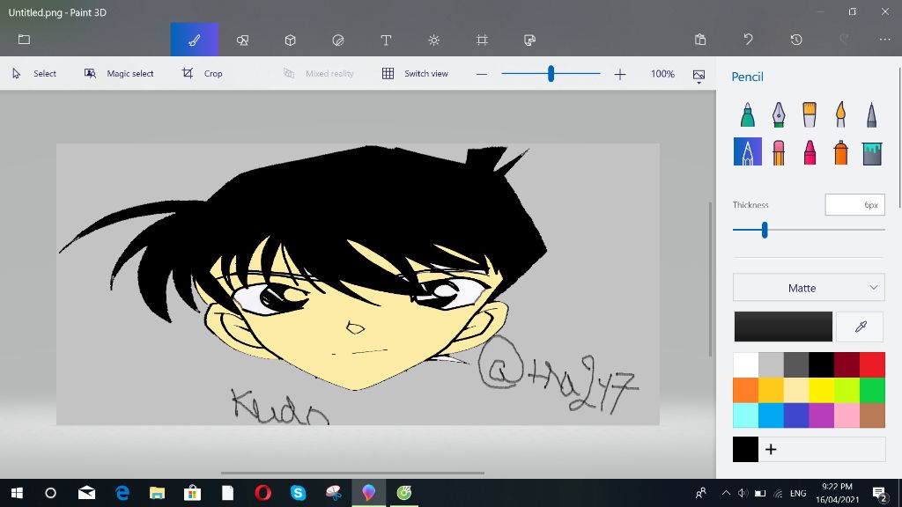This screenshot has height=507, width=902.
Task: Toggle Switch view
Action: (x=415, y=74)
